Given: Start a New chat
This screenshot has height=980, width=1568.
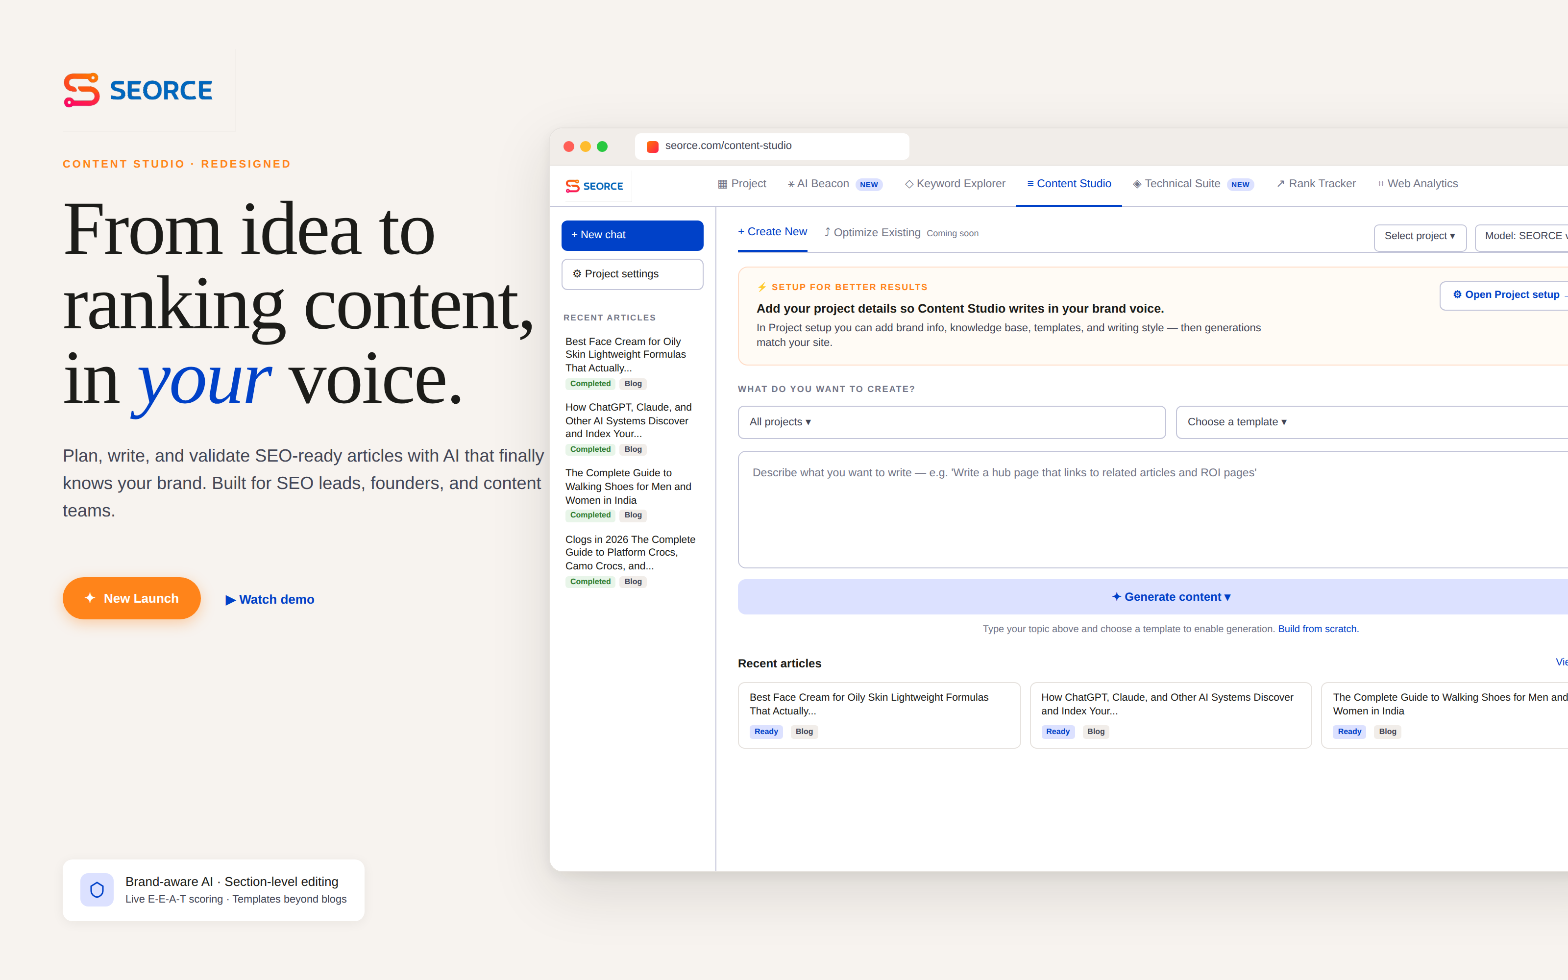Looking at the screenshot, I should tap(633, 235).
